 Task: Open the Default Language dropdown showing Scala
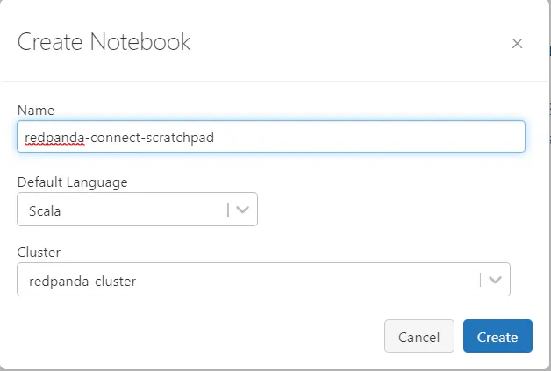click(137, 210)
